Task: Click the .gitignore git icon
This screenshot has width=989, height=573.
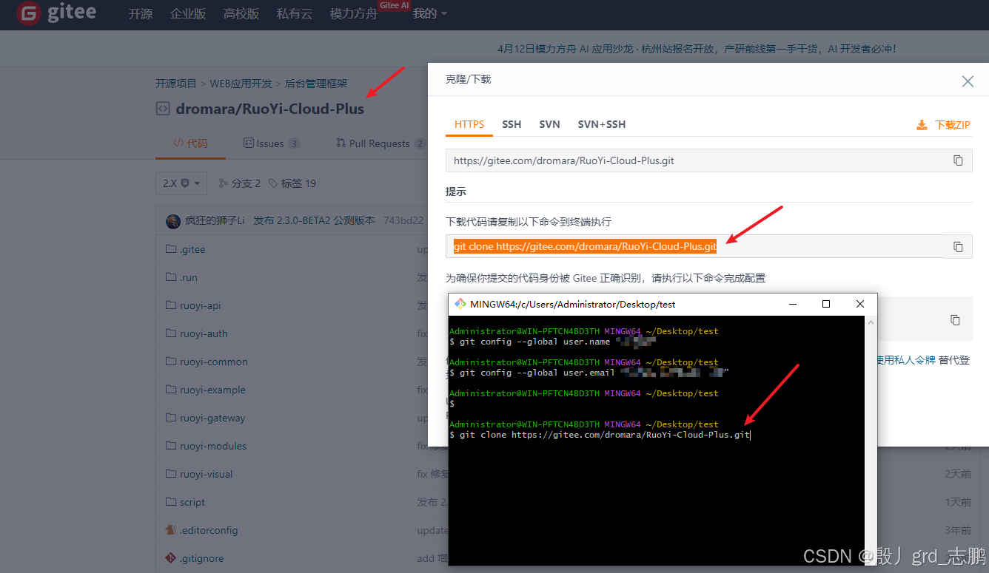Action: [x=170, y=558]
